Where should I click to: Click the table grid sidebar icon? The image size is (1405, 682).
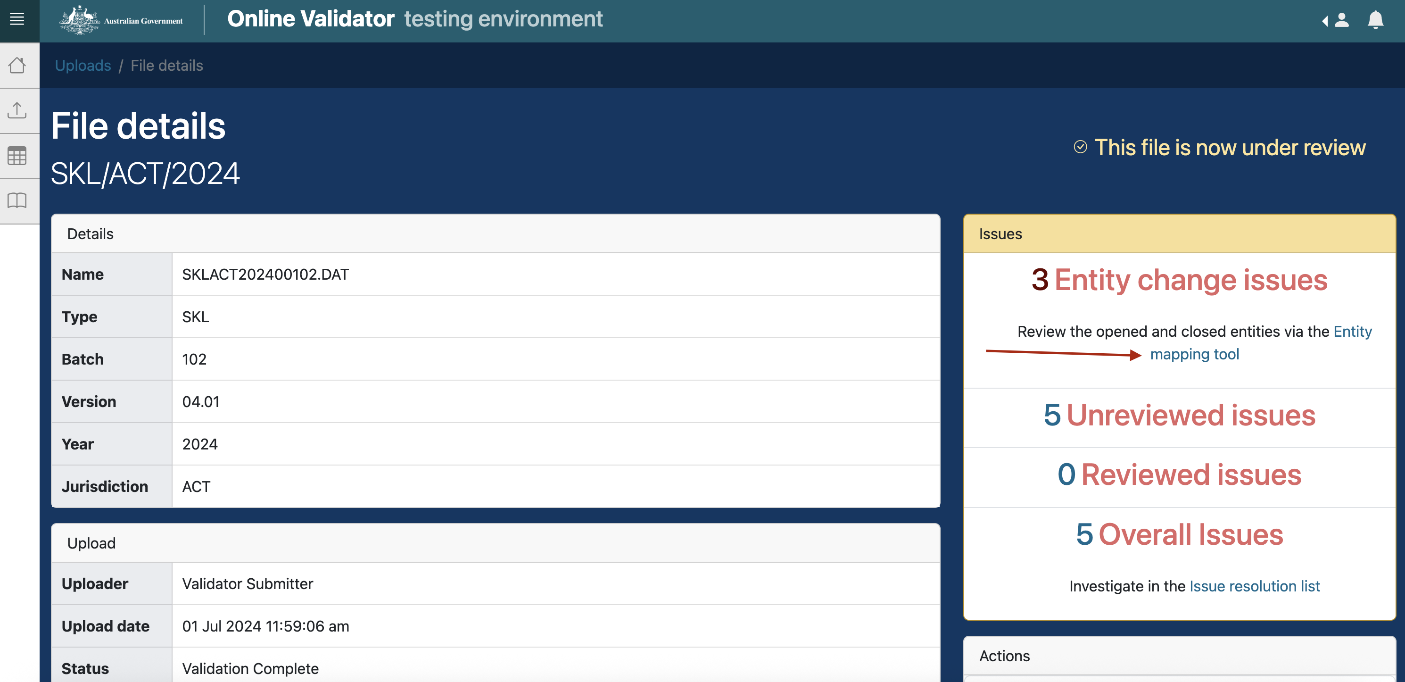[x=17, y=156]
